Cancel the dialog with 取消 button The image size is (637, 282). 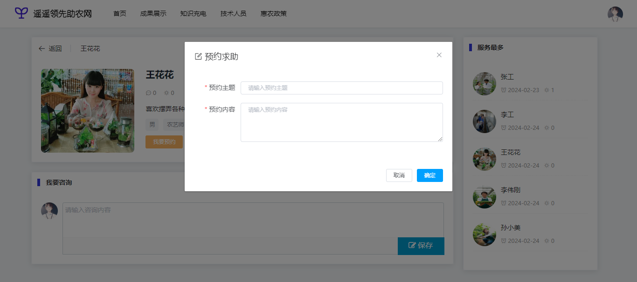[399, 175]
